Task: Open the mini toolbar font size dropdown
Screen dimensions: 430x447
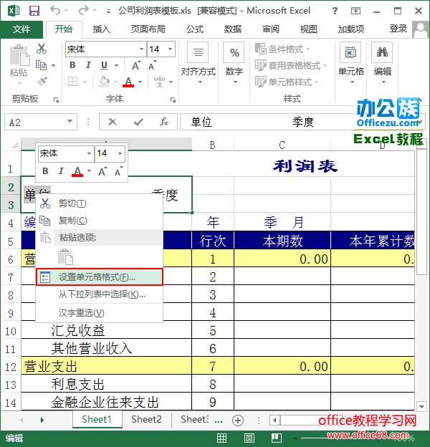Action: pyautogui.click(x=120, y=153)
